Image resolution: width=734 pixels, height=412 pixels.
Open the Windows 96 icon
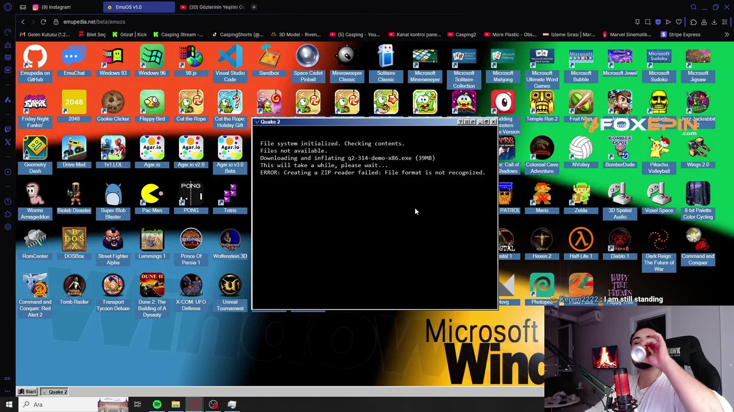(x=152, y=61)
